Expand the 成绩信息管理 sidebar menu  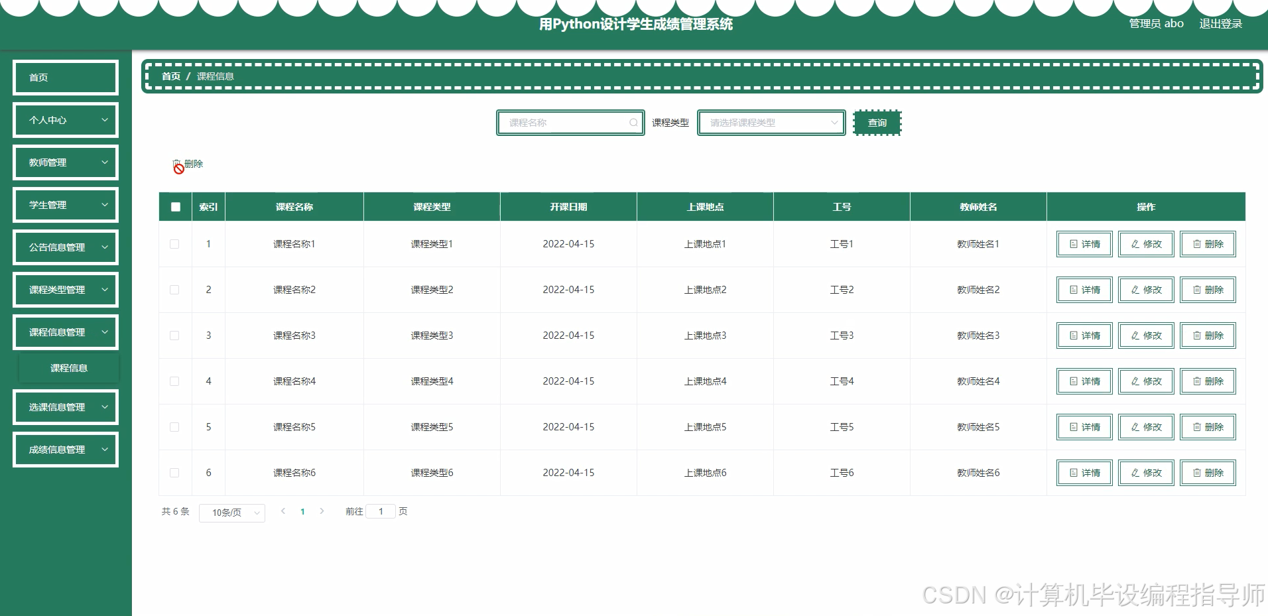pos(66,450)
